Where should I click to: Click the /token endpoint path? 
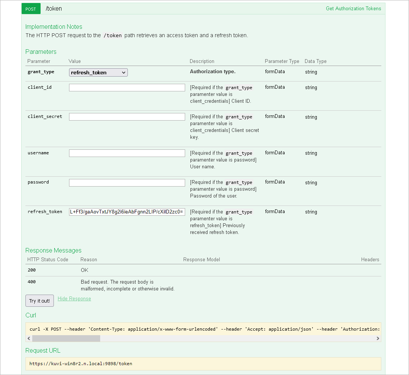54,9
